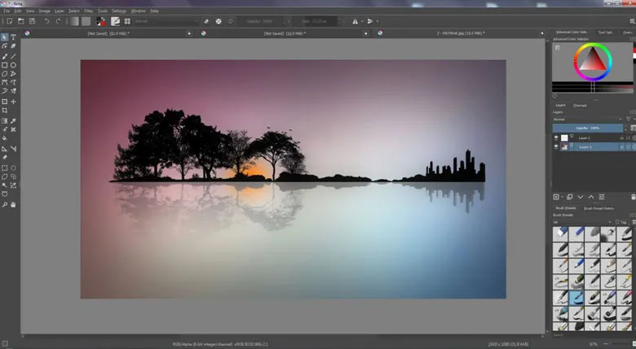
Task: Select the Crop tool
Action: point(5,110)
